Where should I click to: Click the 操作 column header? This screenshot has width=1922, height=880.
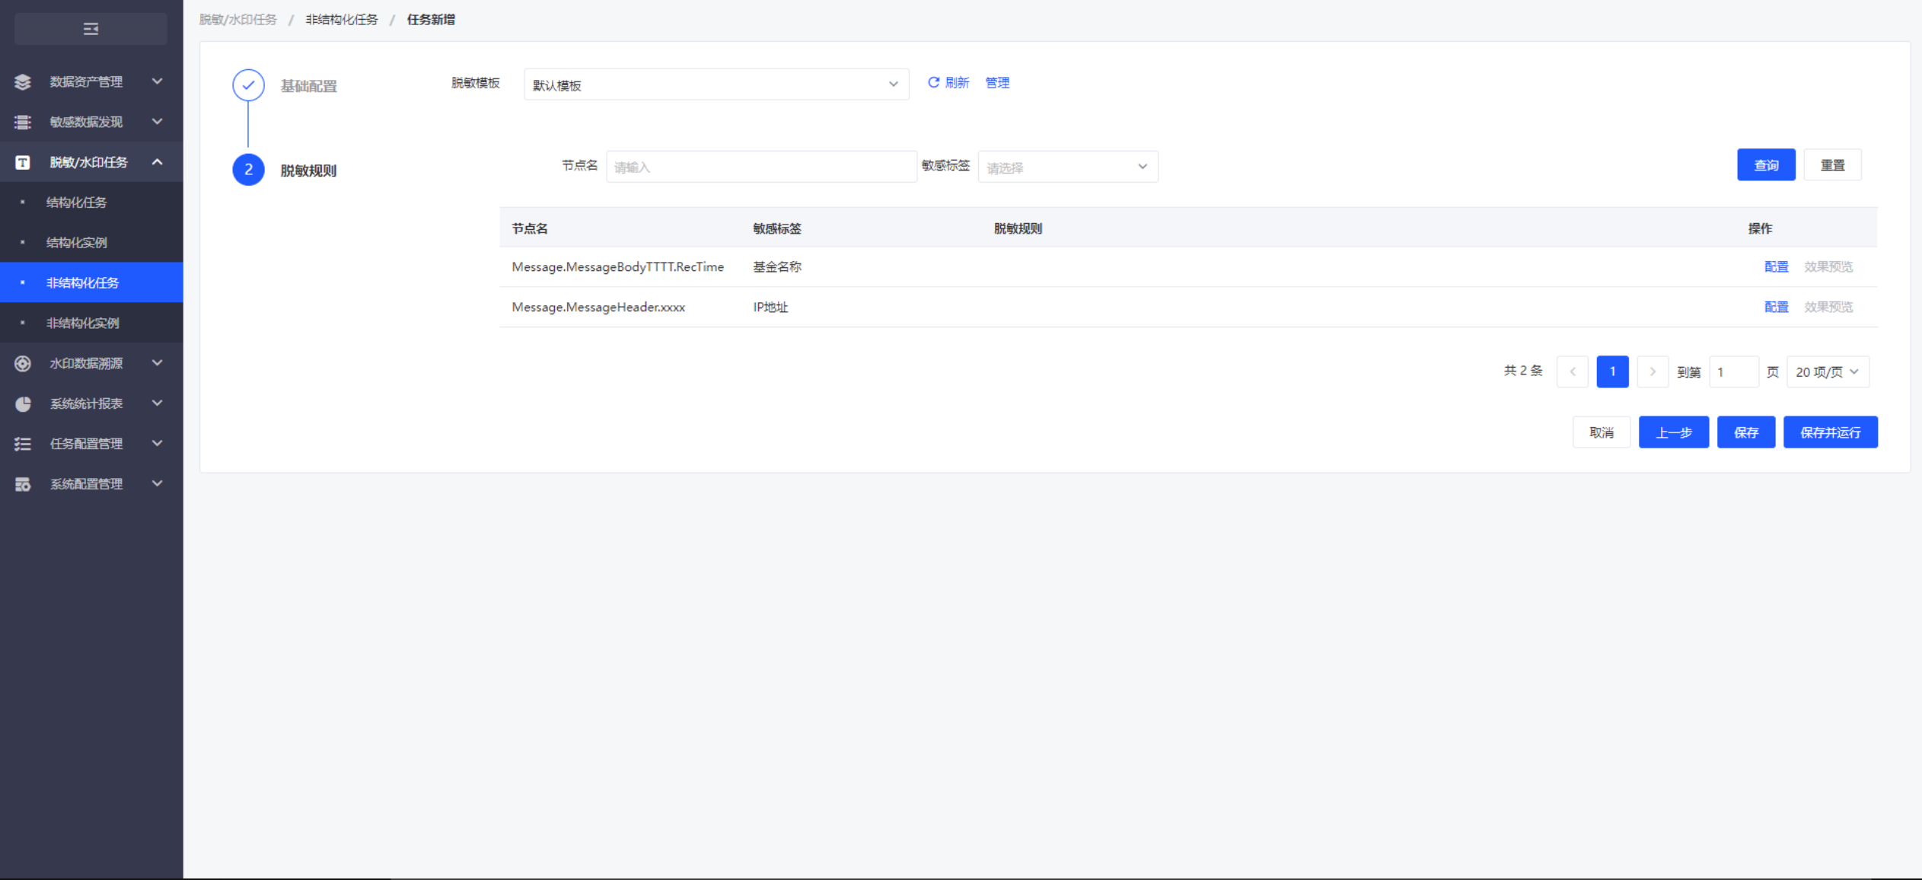(1760, 228)
